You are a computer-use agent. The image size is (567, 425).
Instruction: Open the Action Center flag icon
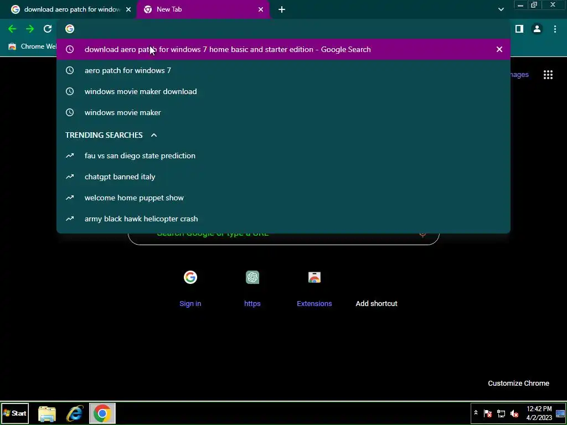point(487,413)
